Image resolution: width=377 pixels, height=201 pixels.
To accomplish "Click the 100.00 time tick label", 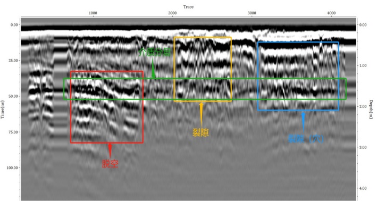I will click(12, 168).
